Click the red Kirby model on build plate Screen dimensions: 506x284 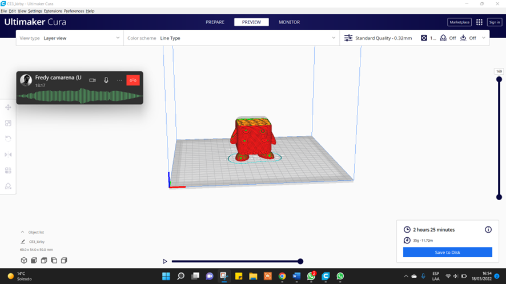252,139
